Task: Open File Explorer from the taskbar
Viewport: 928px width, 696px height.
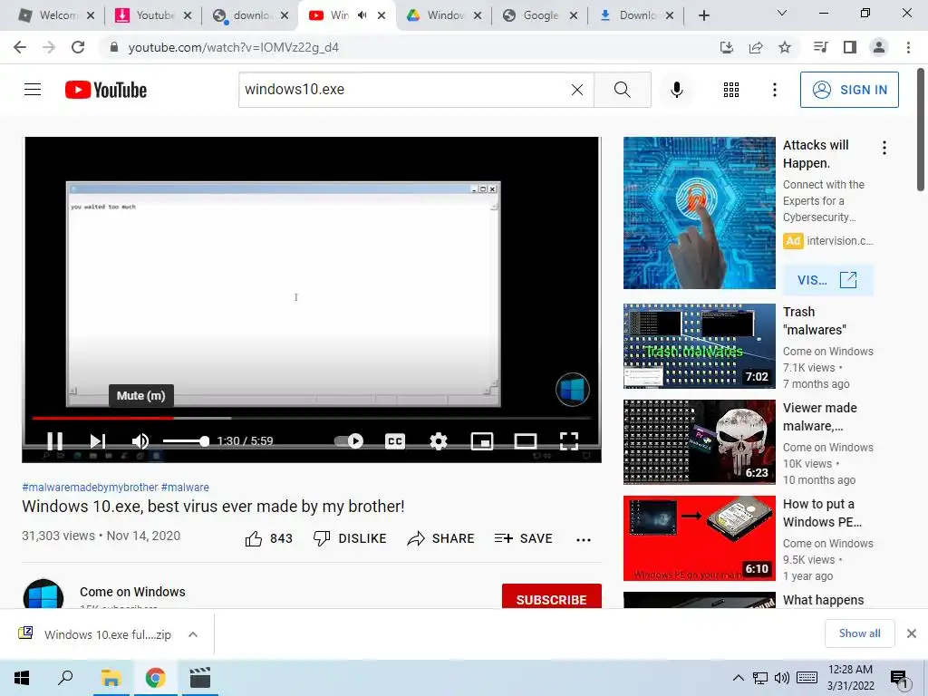Action: click(x=111, y=678)
